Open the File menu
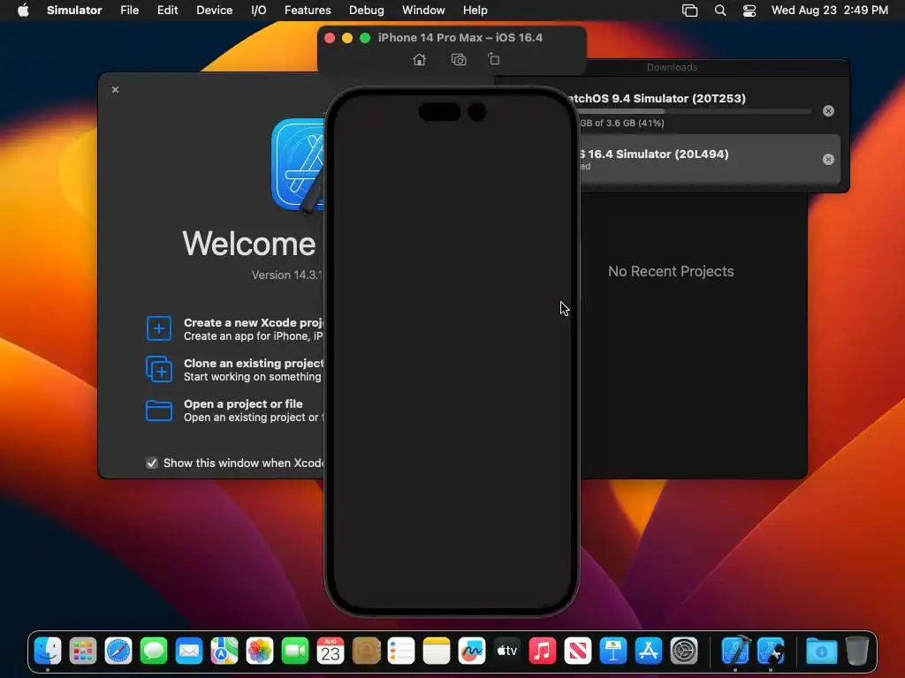The height and width of the screenshot is (678, 905). pyautogui.click(x=129, y=11)
